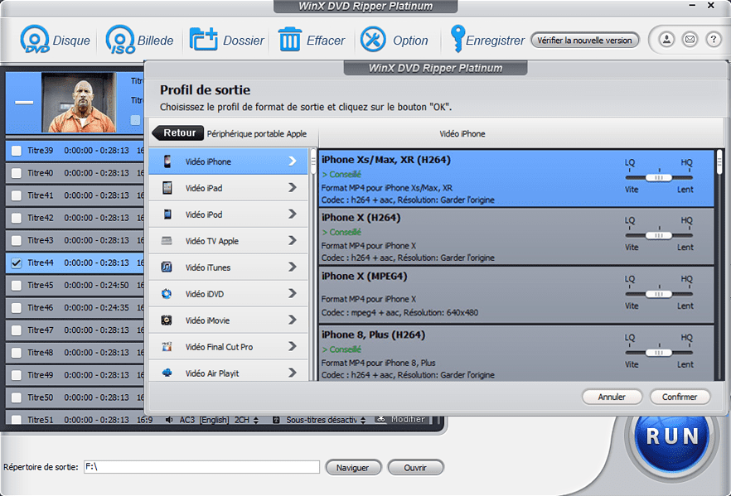The width and height of the screenshot is (731, 496).
Task: Click the Vidéo iMovie icon
Action: click(167, 320)
